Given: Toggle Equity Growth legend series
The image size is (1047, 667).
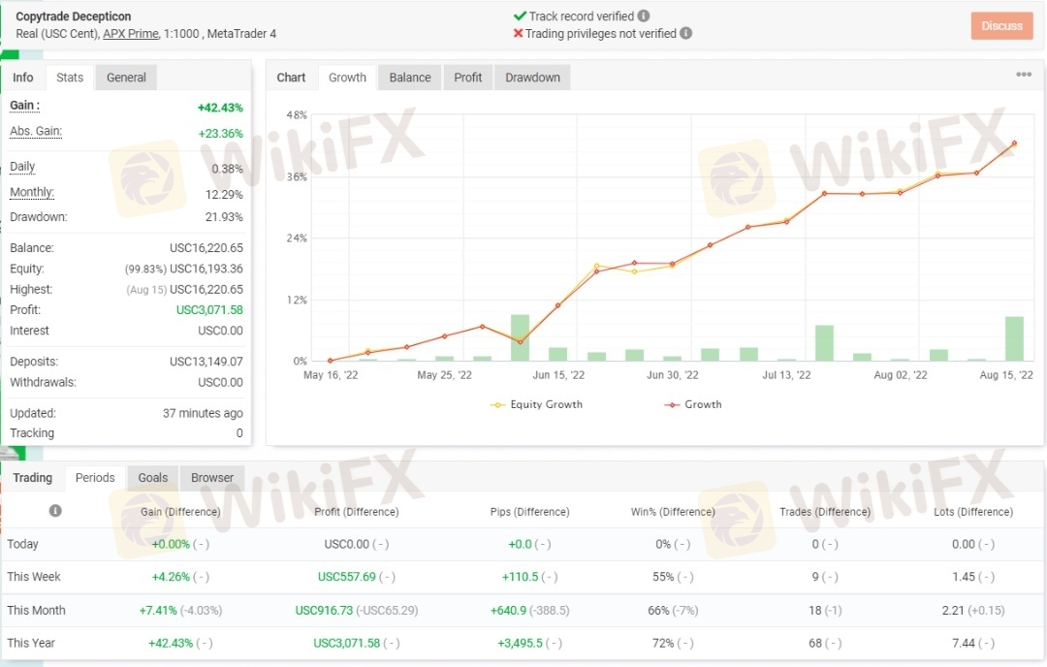Looking at the screenshot, I should coord(537,404).
